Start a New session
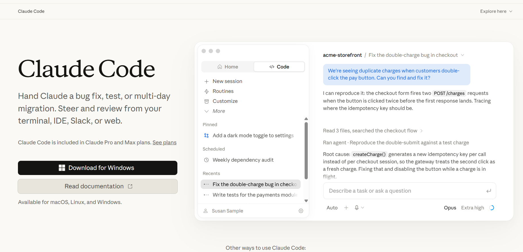 pyautogui.click(x=227, y=81)
